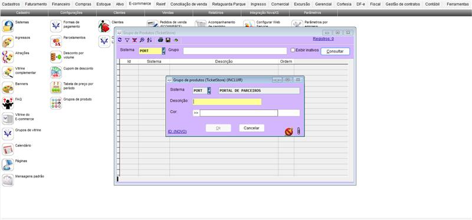The height and width of the screenshot is (220, 472).
Task: Click the Ordem column header
Action: click(x=286, y=61)
